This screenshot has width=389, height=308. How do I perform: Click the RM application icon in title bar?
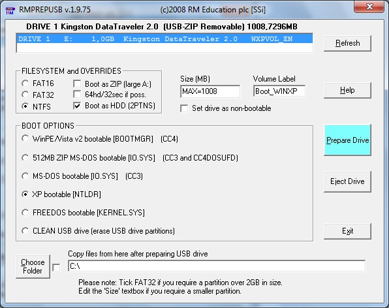tap(10, 10)
